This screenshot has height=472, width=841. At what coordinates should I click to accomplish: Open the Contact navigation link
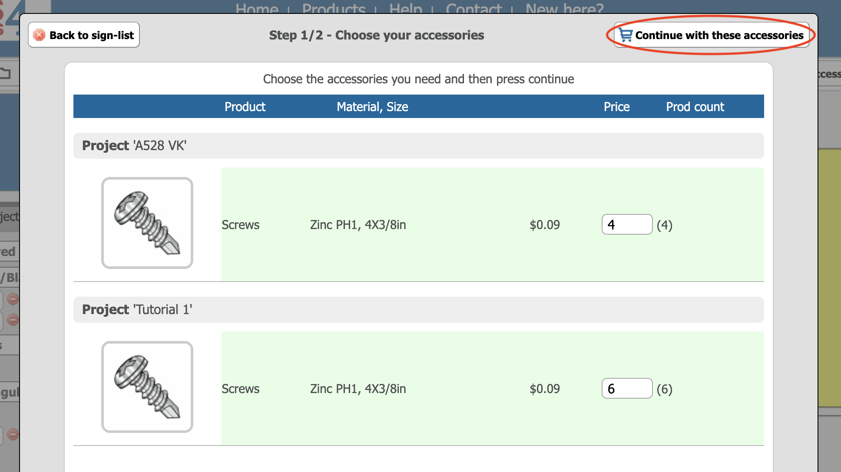coord(473,8)
